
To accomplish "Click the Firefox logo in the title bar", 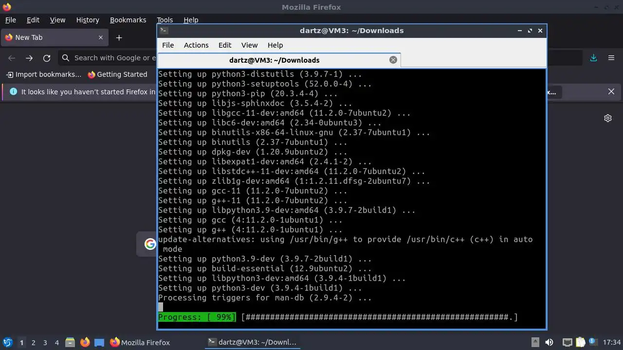I will click(7, 7).
